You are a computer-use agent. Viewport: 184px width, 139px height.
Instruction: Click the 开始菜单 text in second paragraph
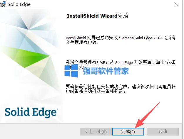point(143,62)
